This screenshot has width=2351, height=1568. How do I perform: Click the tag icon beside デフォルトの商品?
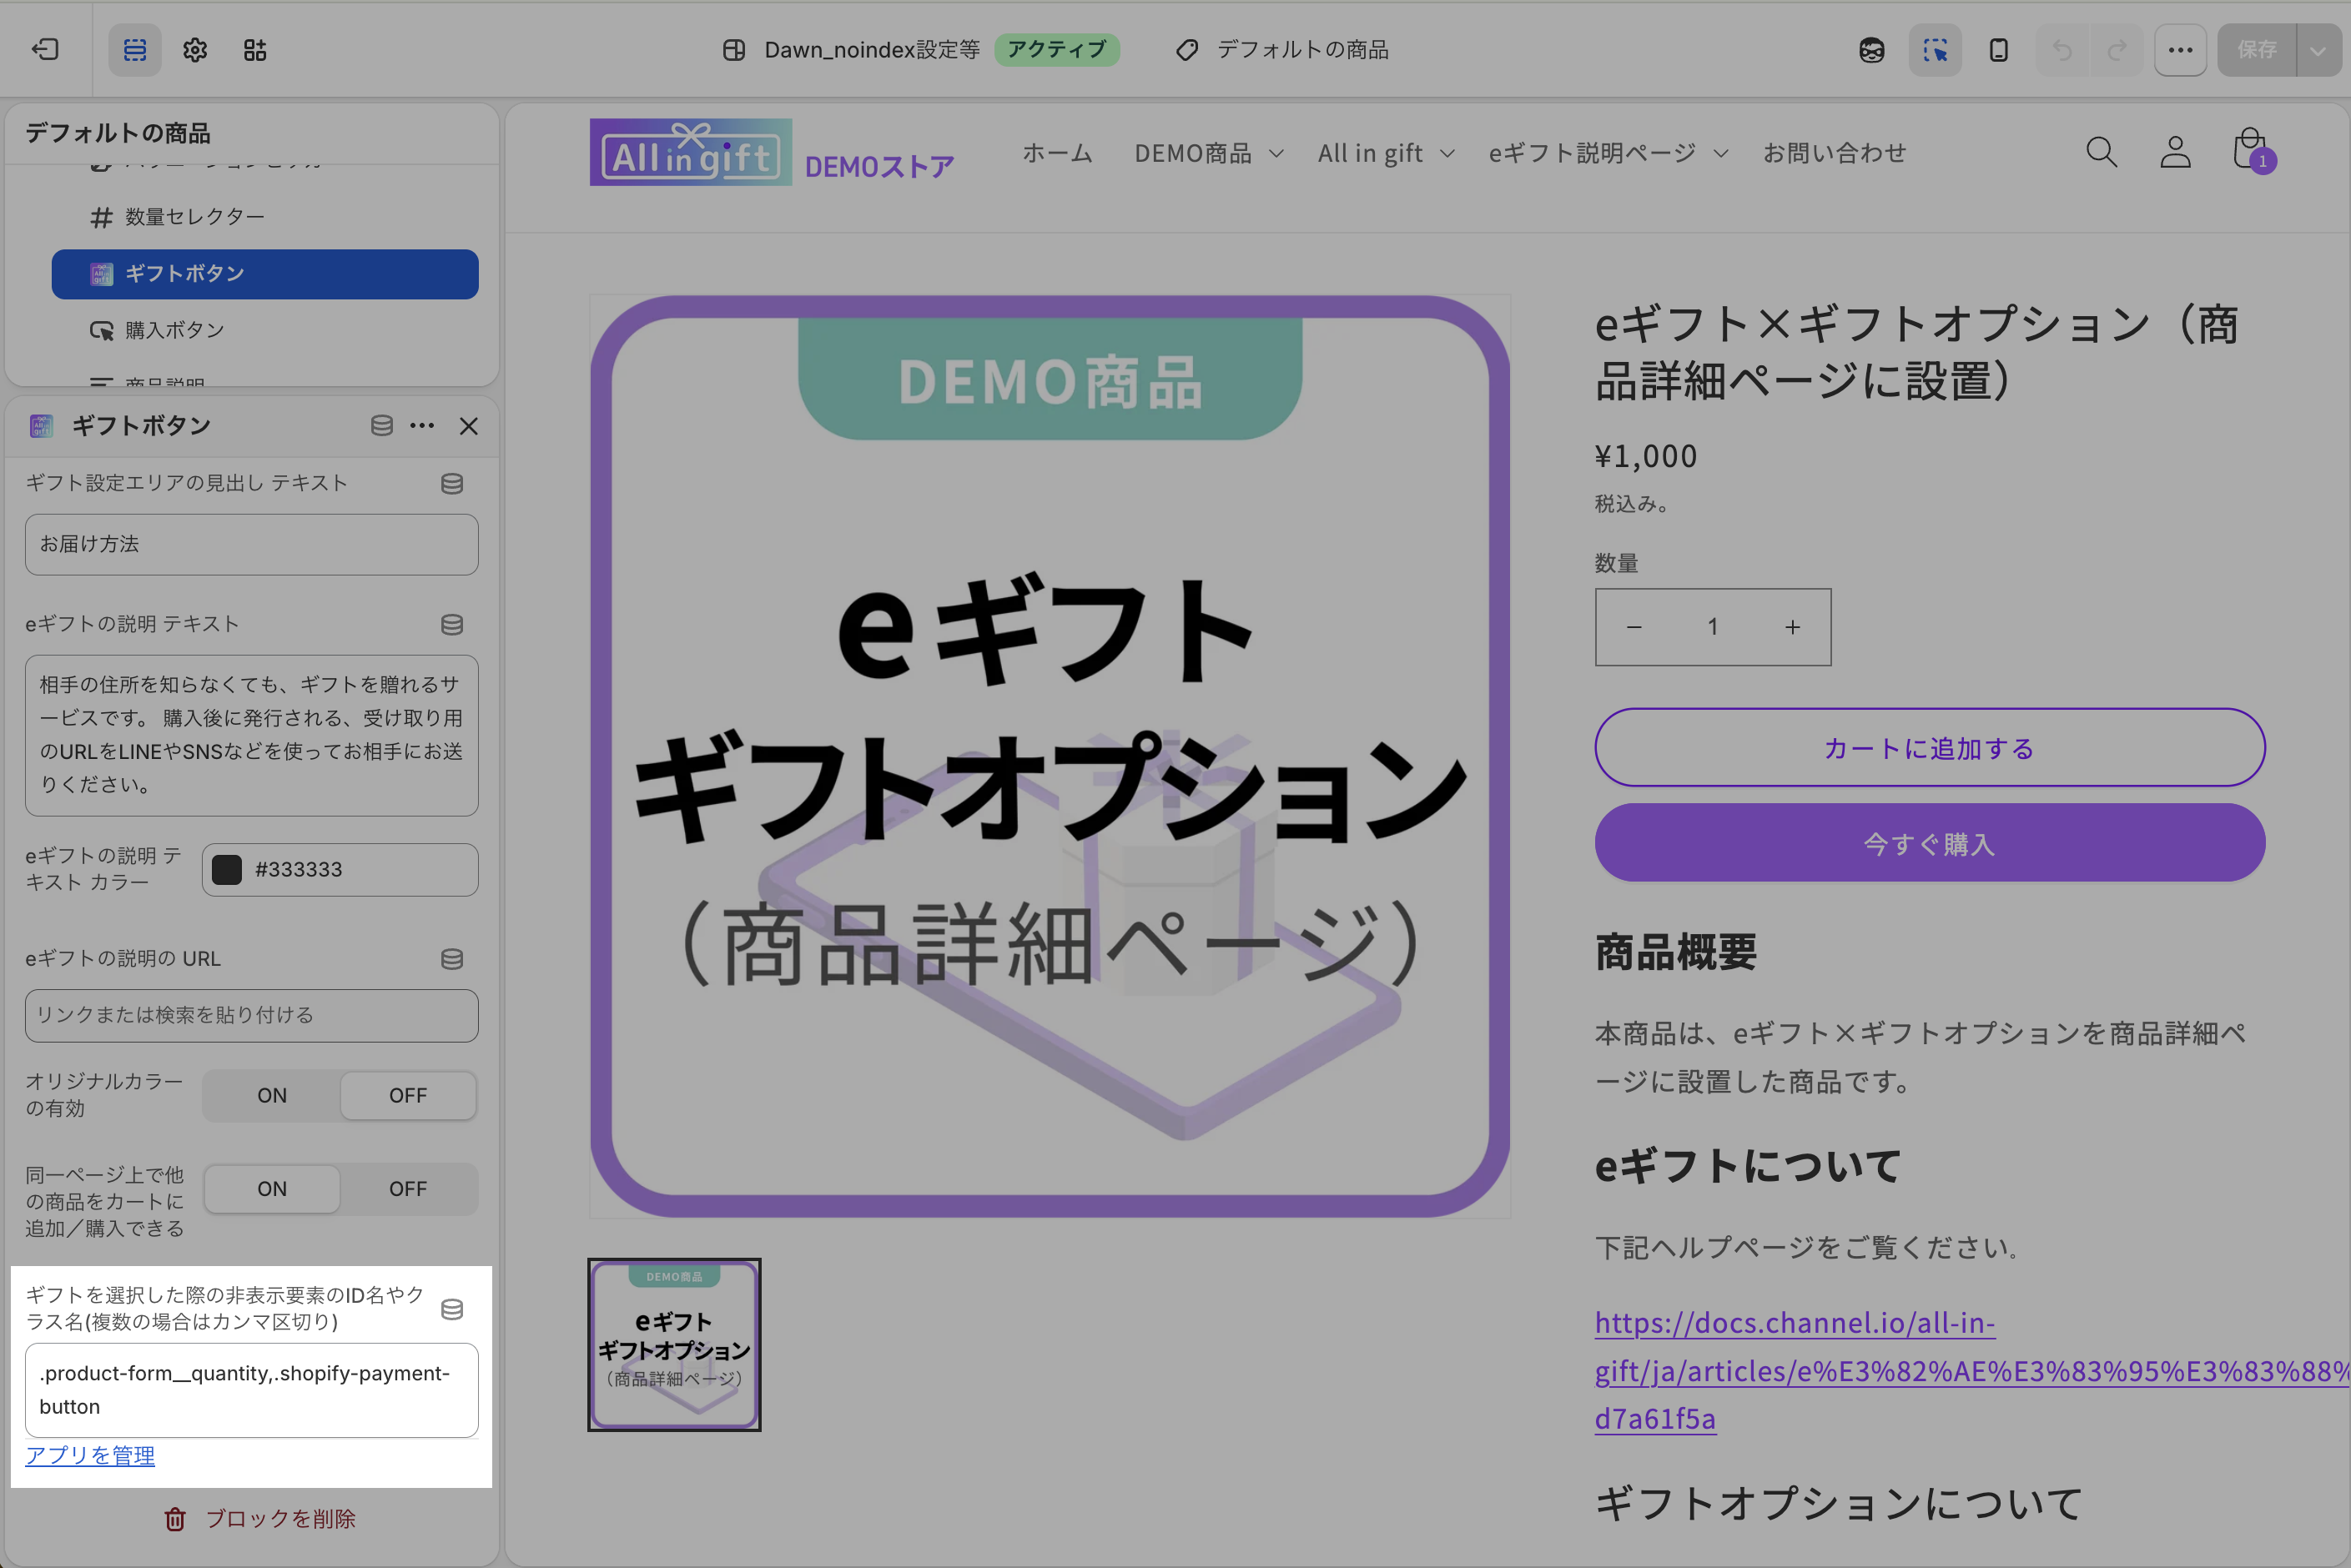1187,50
